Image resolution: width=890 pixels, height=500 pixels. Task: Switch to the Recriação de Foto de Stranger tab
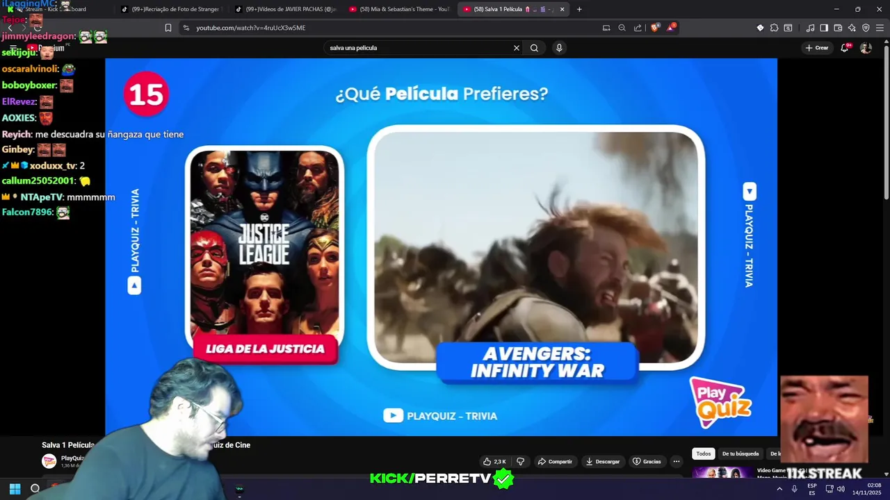171,9
